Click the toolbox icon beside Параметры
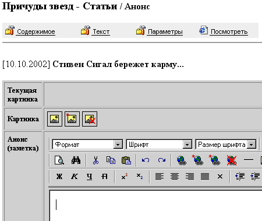The width and height of the screenshot is (262, 221). point(141,30)
